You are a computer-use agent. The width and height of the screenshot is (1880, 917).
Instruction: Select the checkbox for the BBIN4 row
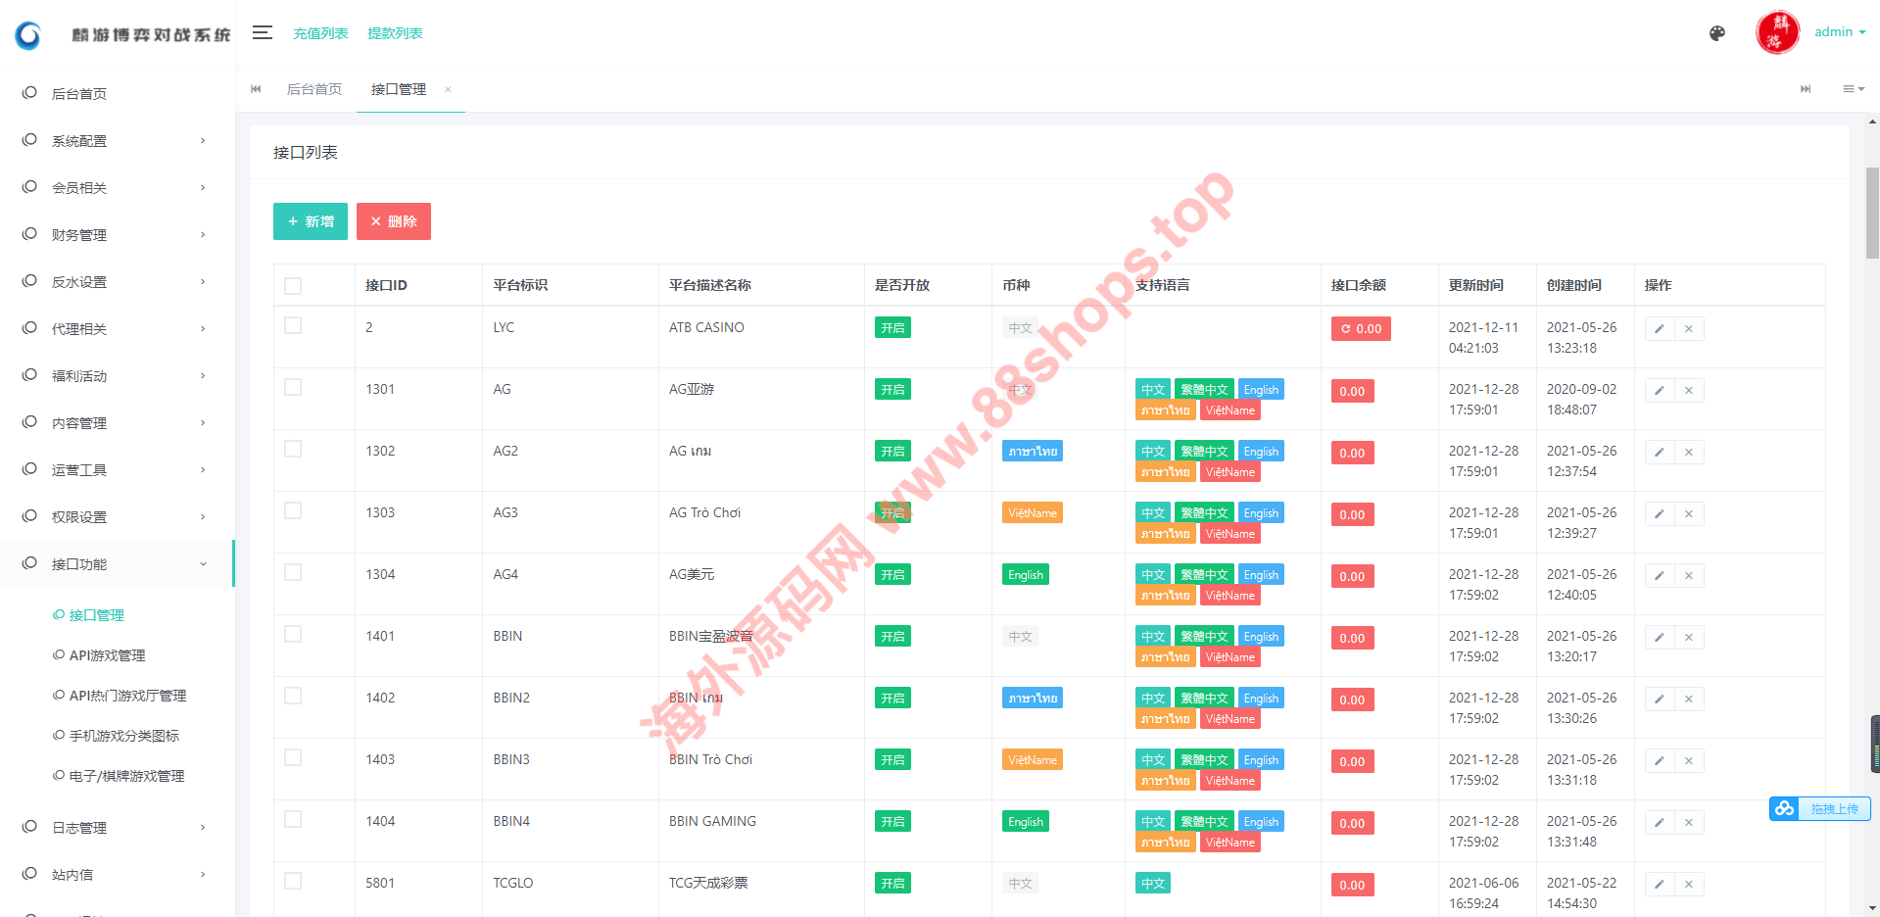[293, 820]
